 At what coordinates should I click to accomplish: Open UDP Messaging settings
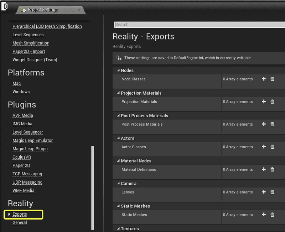tap(27, 182)
